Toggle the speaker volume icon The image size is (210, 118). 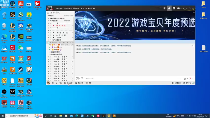53,83
